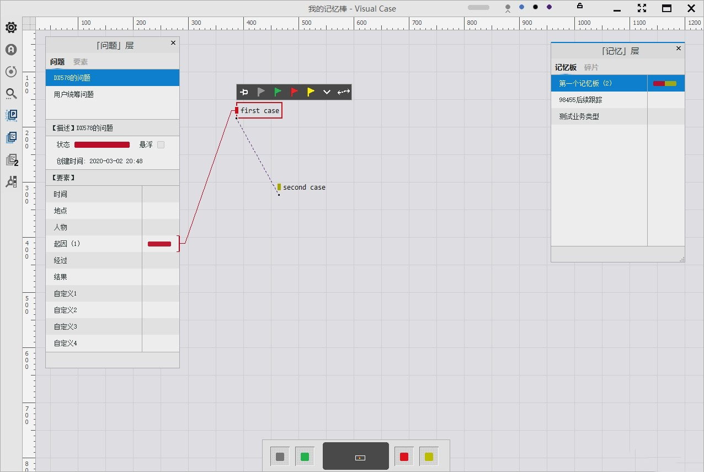Switch to the 要素 tab

tap(81, 62)
